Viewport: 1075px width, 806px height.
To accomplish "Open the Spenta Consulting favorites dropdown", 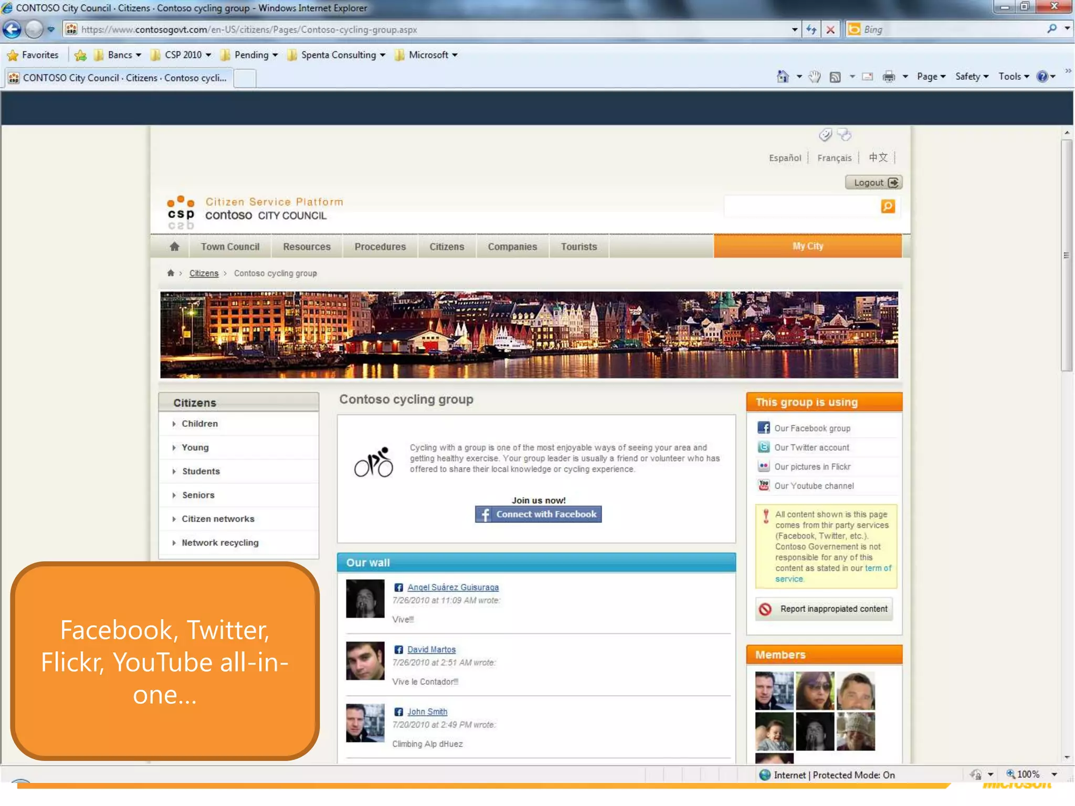I will click(336, 55).
